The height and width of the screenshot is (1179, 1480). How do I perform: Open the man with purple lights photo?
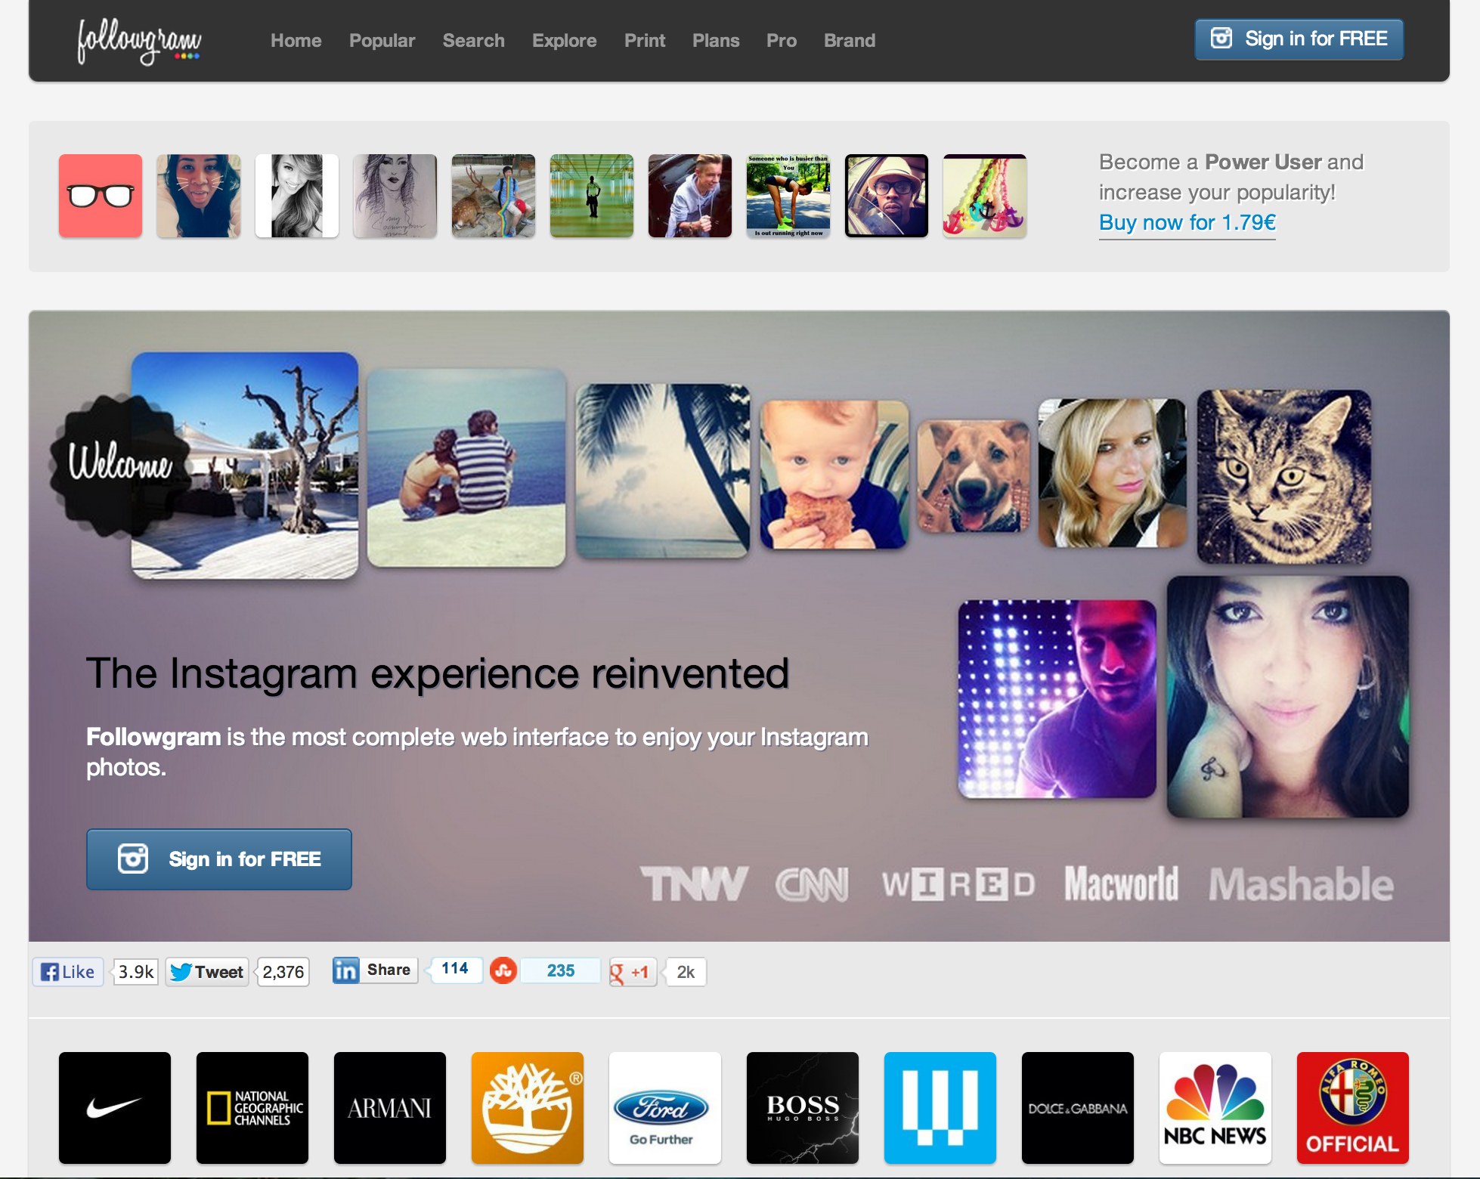coord(1057,699)
